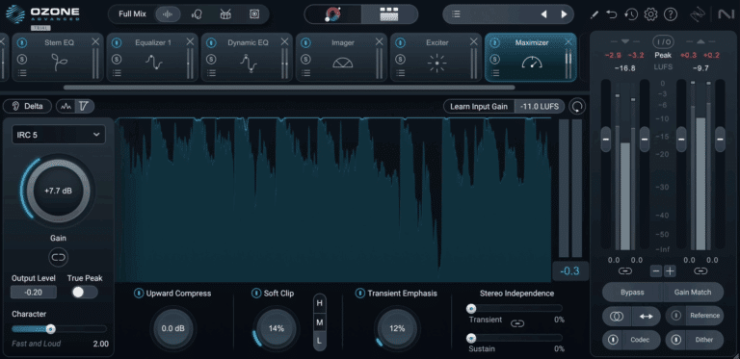Click the pencil edit icon
The height and width of the screenshot is (359, 740).
595,14
